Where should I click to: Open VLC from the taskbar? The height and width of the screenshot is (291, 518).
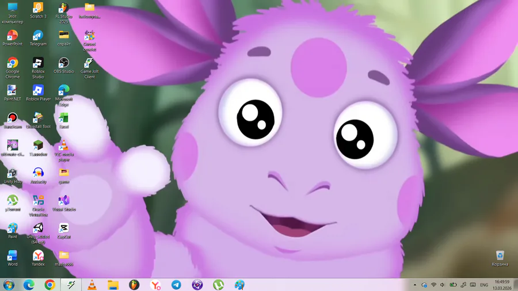pos(92,285)
